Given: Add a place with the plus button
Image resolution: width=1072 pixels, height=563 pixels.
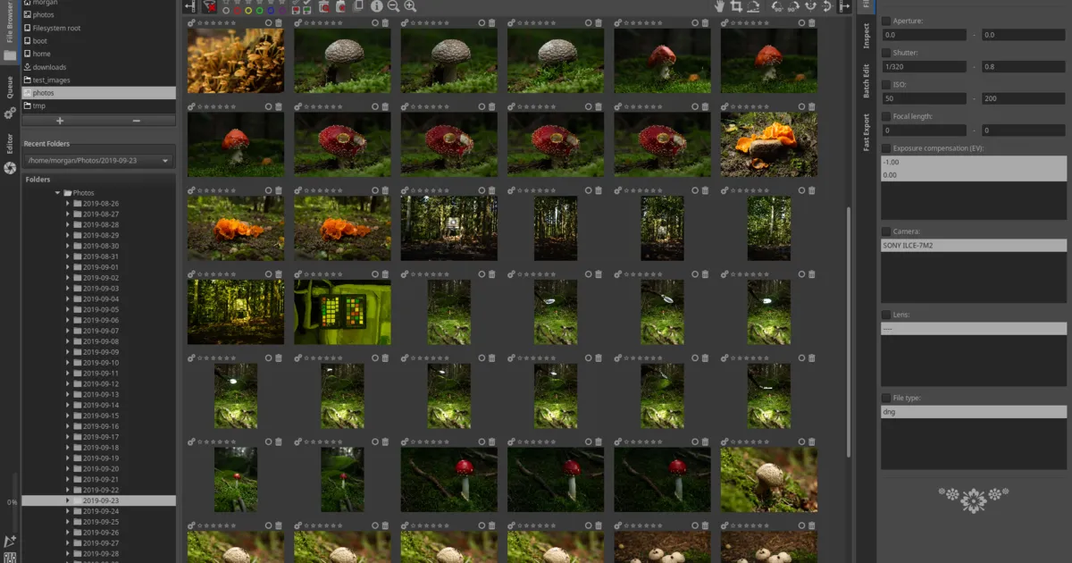Looking at the screenshot, I should pos(60,120).
